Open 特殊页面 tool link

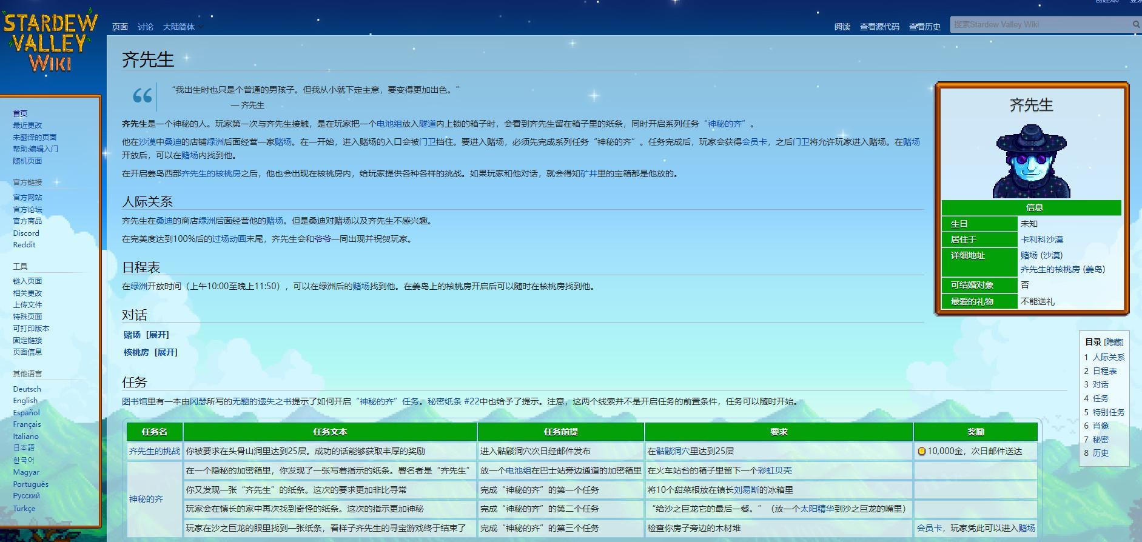[x=27, y=316]
